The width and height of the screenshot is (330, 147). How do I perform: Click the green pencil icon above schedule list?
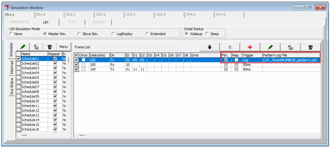tap(23, 47)
